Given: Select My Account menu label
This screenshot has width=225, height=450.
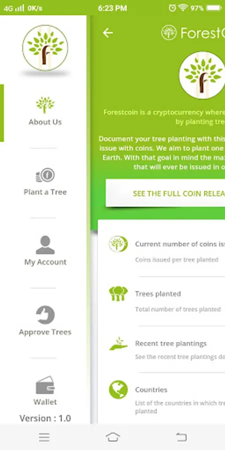Looking at the screenshot, I should tap(45, 262).
